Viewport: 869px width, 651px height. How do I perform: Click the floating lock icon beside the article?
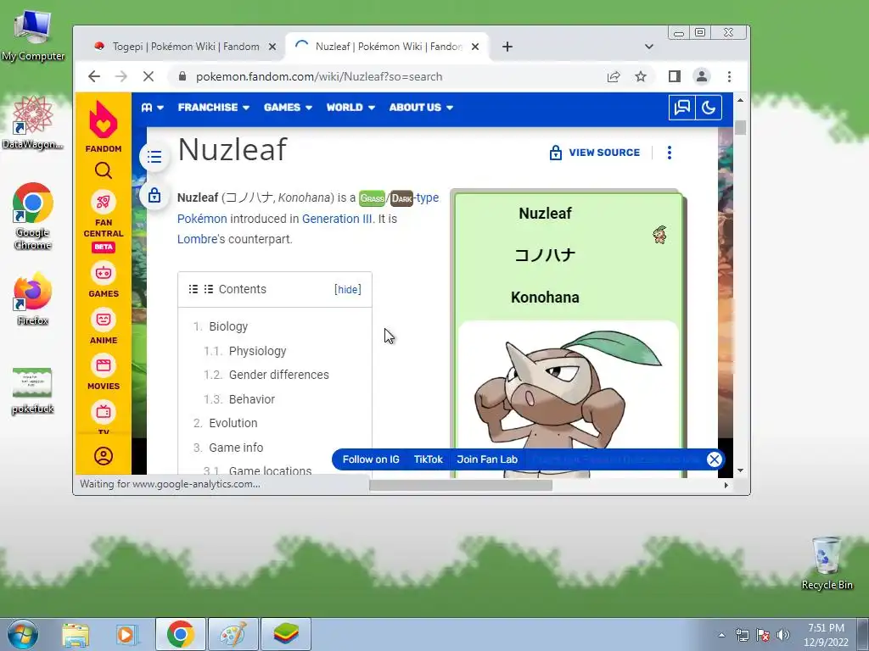[154, 196]
